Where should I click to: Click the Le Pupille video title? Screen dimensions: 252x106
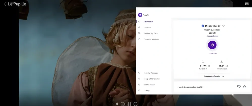pos(17,4)
